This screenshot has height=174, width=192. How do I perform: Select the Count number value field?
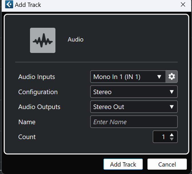pos(161,137)
